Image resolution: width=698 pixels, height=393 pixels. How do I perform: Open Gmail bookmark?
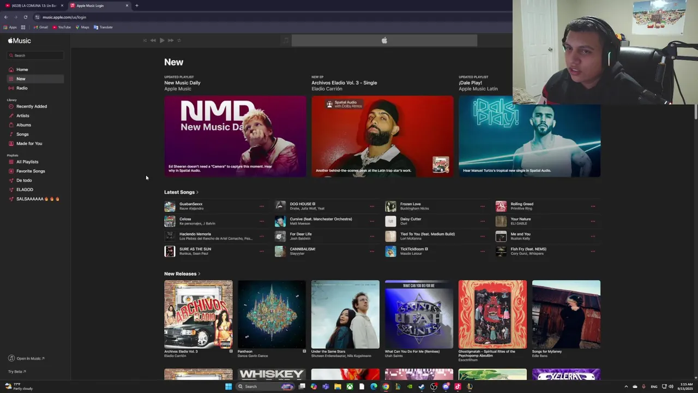pos(41,27)
